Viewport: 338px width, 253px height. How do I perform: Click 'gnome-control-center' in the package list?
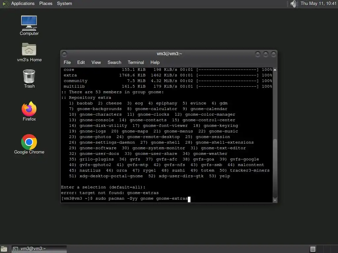209,120
